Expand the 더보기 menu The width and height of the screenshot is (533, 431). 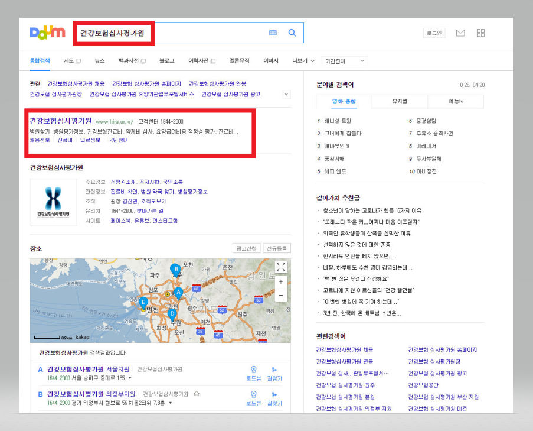(x=303, y=60)
